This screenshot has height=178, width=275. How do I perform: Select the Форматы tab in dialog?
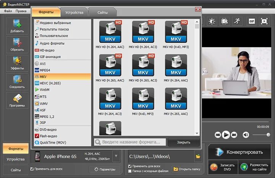point(46,12)
